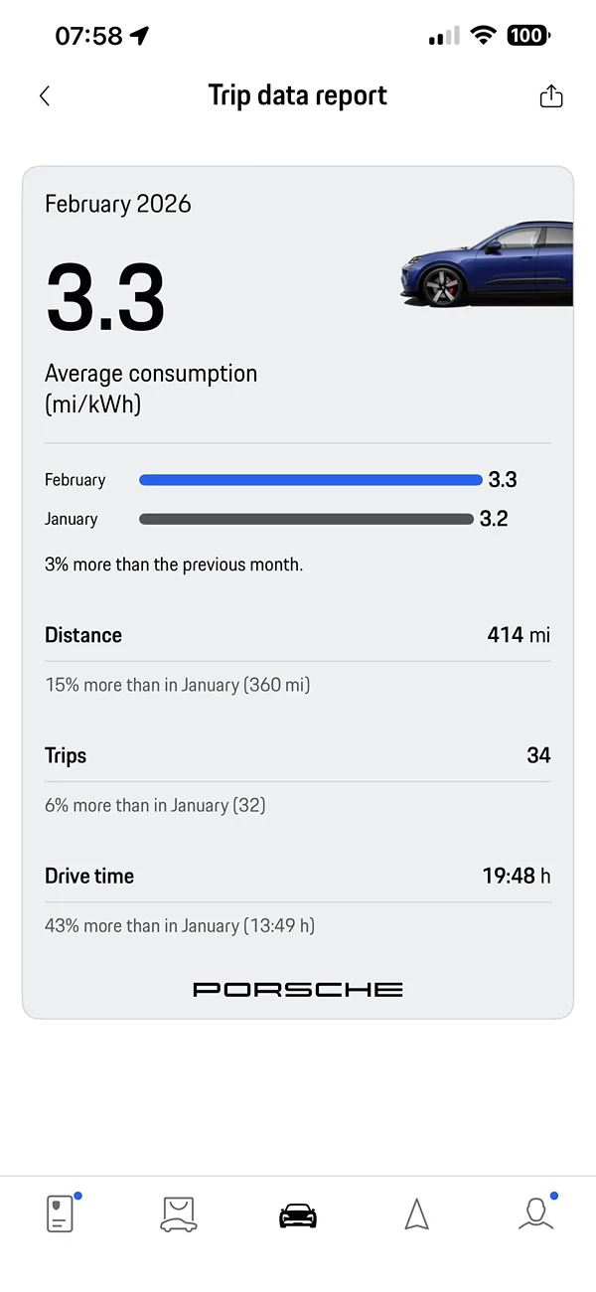Open the digital key card tab
This screenshot has height=1292, width=596.
(59, 1213)
